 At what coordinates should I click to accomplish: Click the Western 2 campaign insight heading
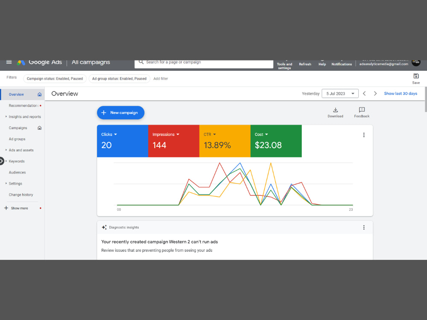click(x=160, y=241)
